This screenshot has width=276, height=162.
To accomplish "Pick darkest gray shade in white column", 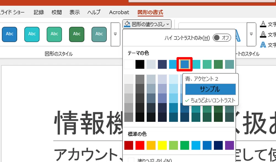I will click(129, 117).
